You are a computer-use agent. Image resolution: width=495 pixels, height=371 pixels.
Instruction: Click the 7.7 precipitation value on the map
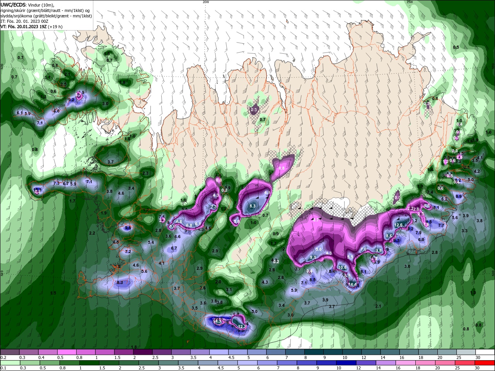click(441, 225)
